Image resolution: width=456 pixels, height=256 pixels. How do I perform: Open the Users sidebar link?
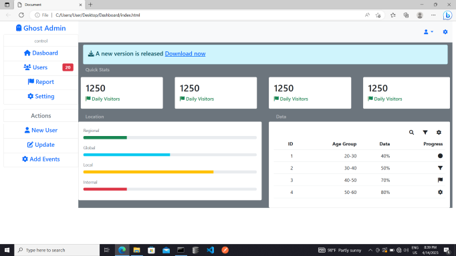[x=35, y=67]
